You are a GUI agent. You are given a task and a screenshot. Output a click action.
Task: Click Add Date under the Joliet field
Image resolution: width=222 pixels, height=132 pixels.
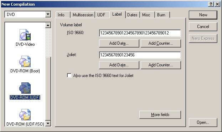point(119,65)
